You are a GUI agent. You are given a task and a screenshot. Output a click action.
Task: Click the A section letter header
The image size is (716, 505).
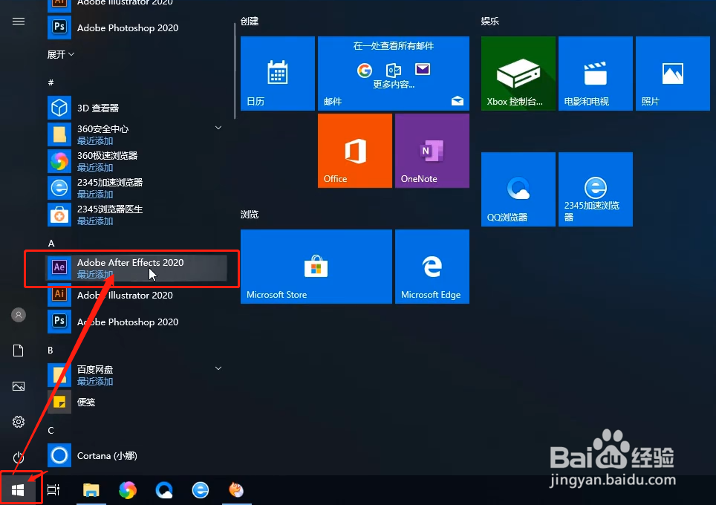(51, 244)
